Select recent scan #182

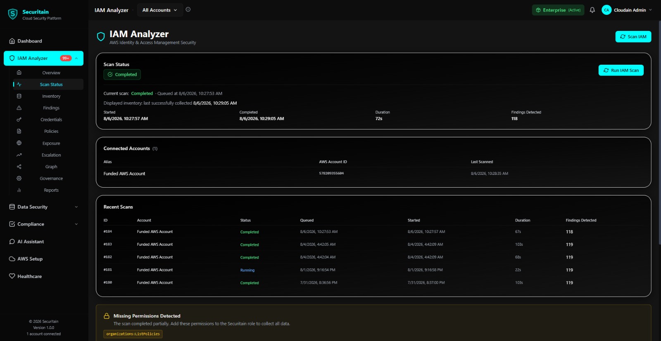[373, 257]
